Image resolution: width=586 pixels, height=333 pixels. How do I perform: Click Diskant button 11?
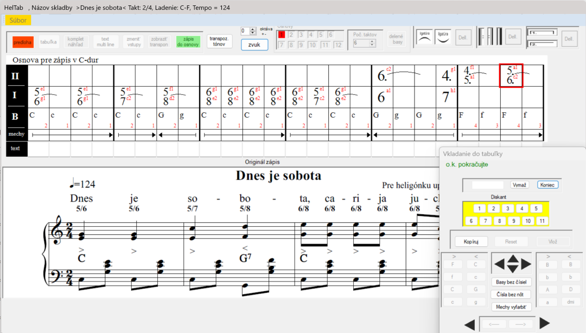pos(542,221)
